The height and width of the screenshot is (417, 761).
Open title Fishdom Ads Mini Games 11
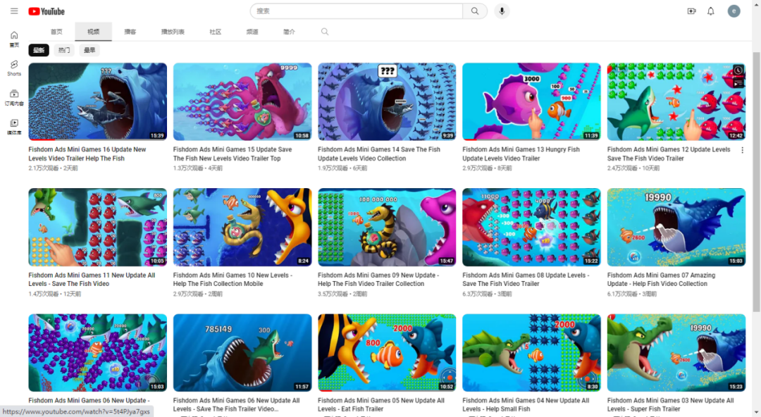click(92, 279)
